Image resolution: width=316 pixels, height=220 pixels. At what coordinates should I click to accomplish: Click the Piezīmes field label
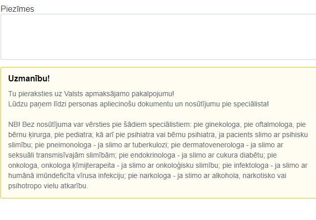pyautogui.click(x=17, y=9)
